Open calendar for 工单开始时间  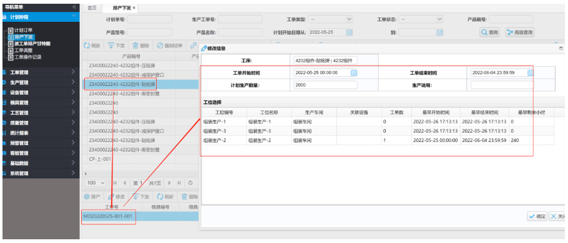point(354,73)
